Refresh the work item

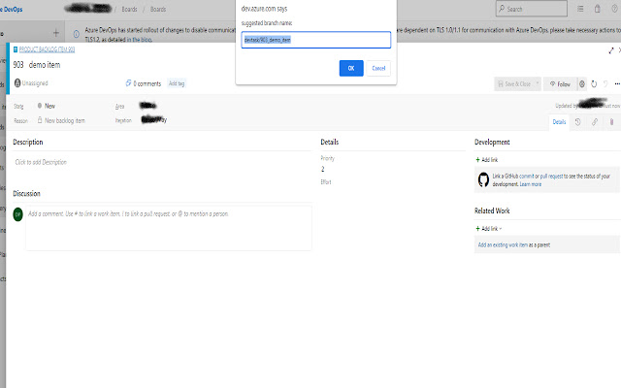[594, 84]
